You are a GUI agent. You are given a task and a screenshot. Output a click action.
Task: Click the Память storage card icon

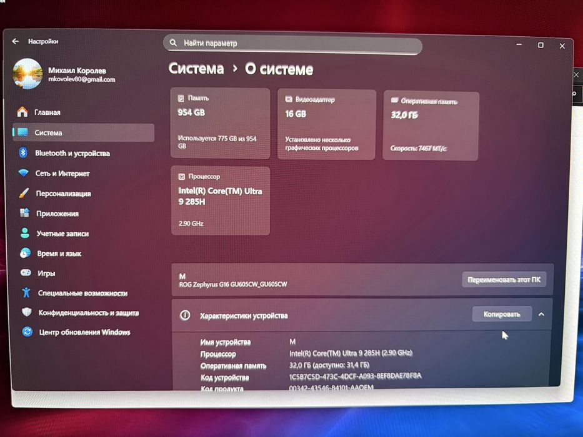tap(181, 98)
